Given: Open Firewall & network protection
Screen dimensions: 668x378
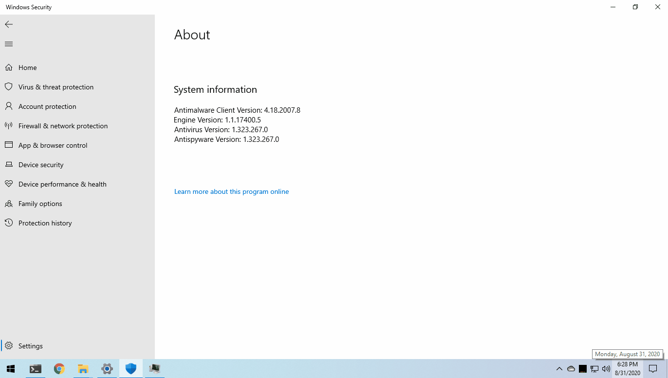Looking at the screenshot, I should point(77,126).
